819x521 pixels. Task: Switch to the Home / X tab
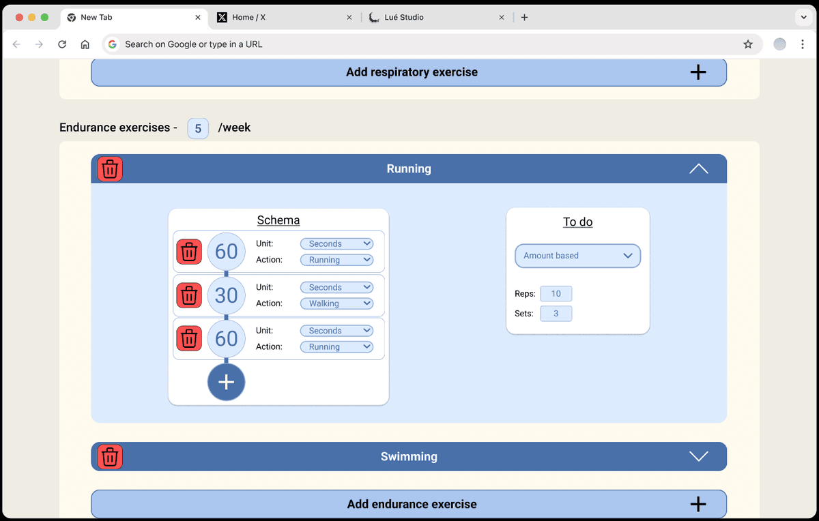280,17
